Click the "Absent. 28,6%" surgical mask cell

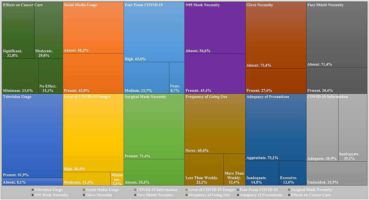point(154,172)
